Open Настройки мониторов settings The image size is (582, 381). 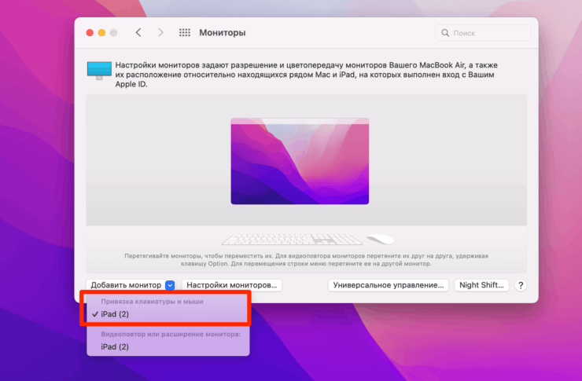[231, 285]
